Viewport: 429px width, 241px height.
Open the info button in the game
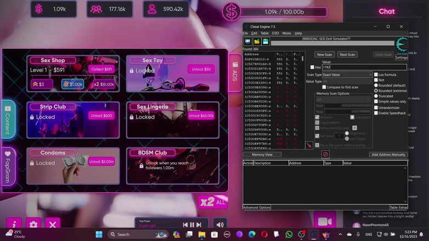(x=14, y=225)
